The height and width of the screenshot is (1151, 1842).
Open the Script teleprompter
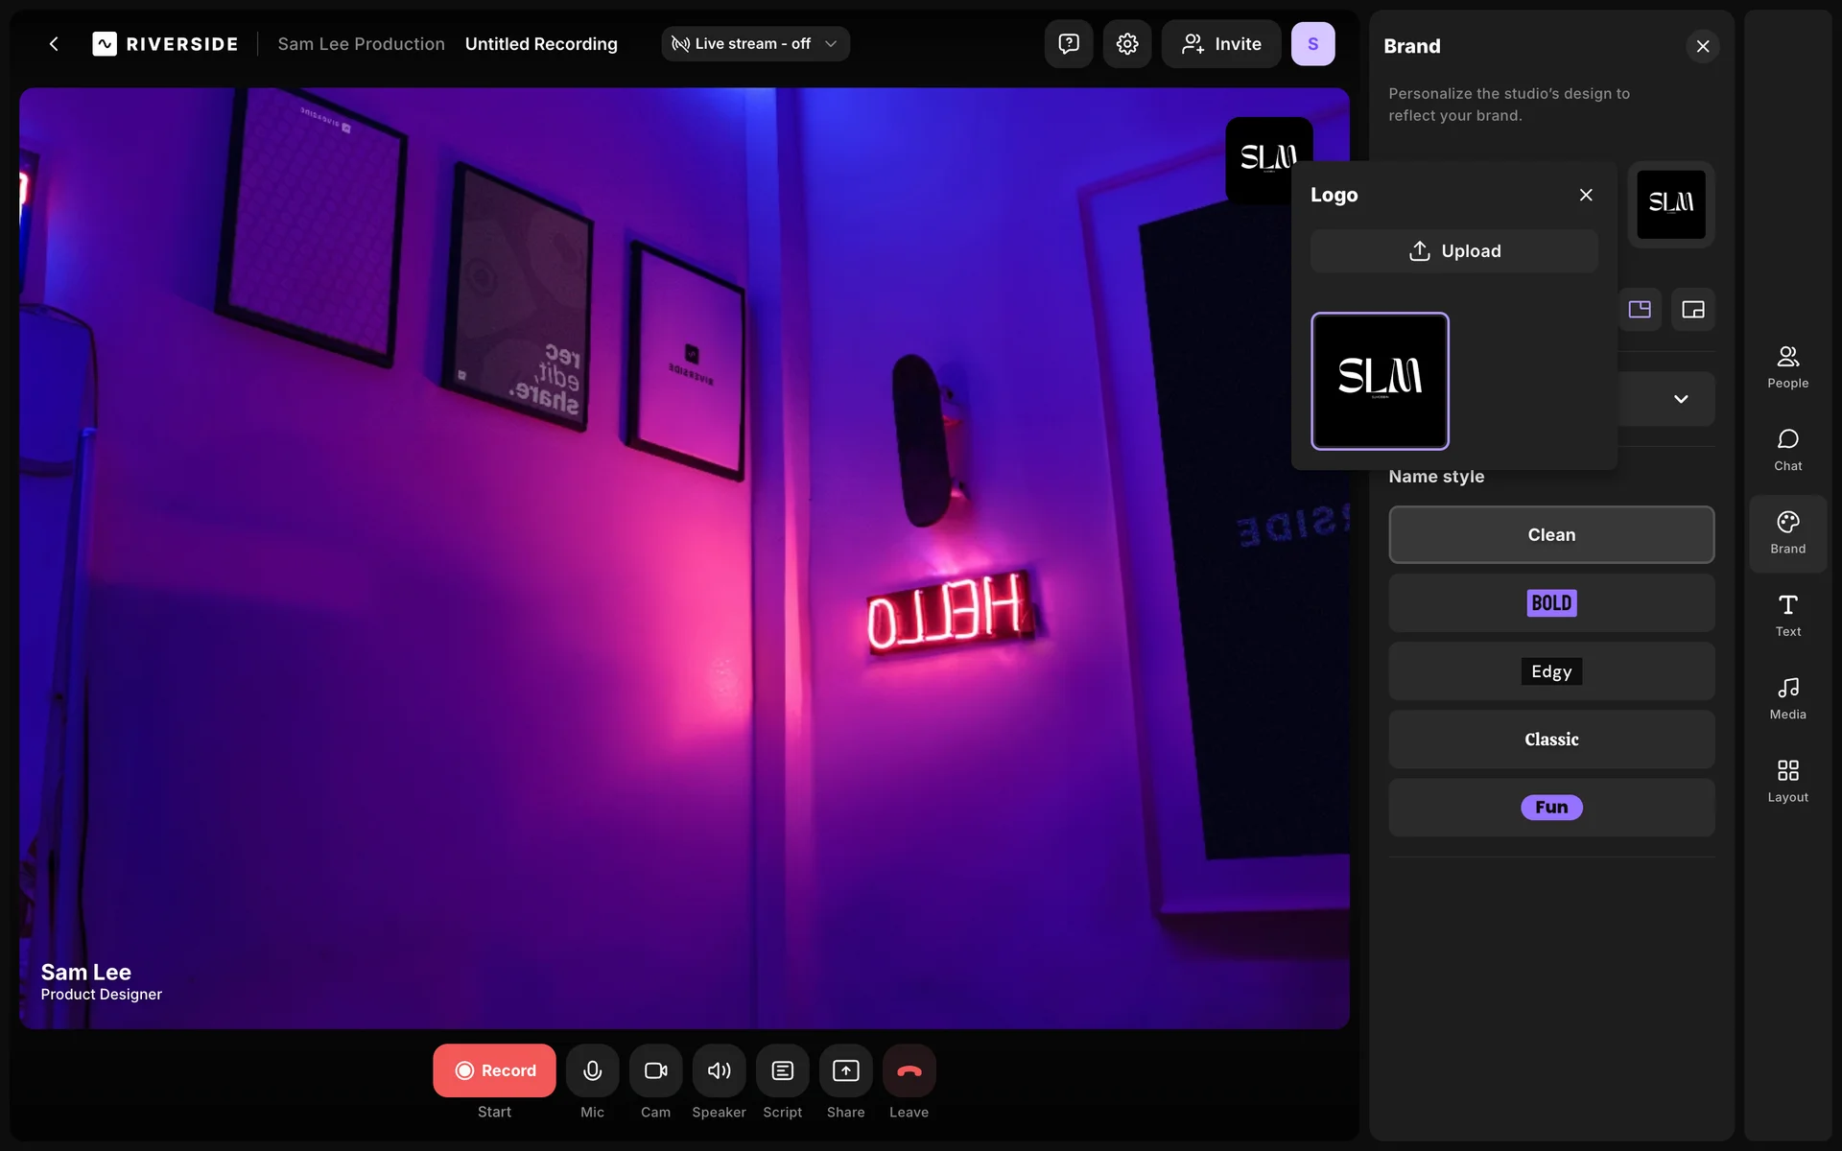(x=782, y=1070)
